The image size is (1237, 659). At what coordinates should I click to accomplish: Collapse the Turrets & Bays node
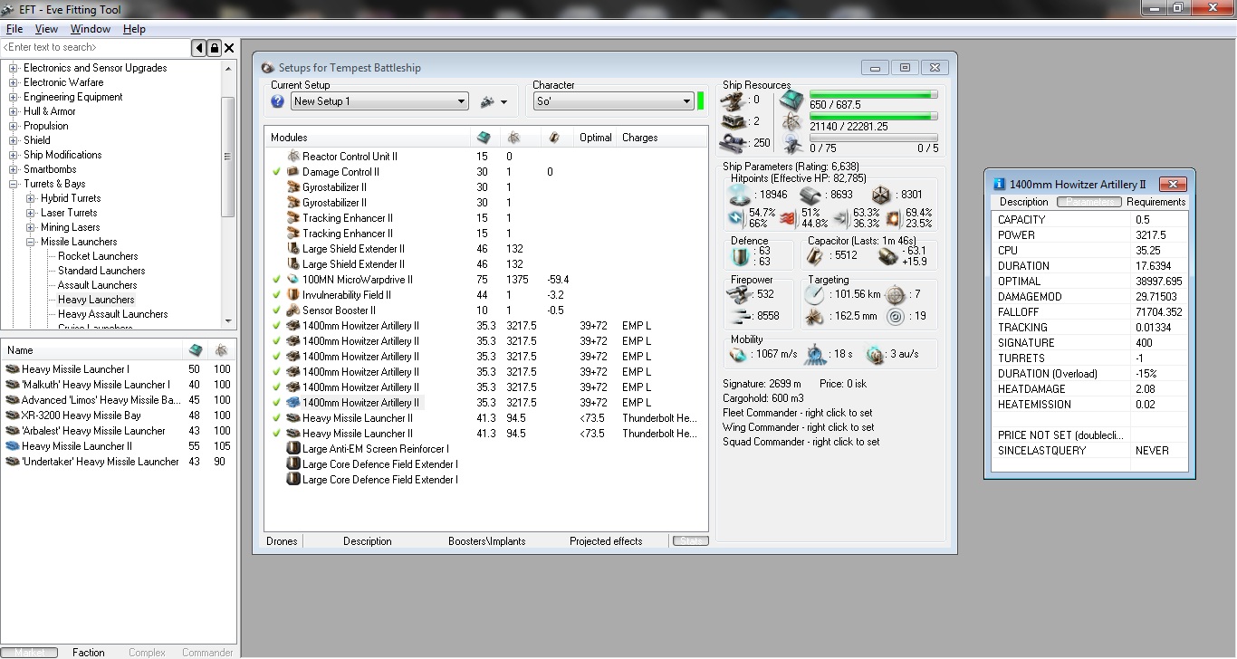[14, 184]
